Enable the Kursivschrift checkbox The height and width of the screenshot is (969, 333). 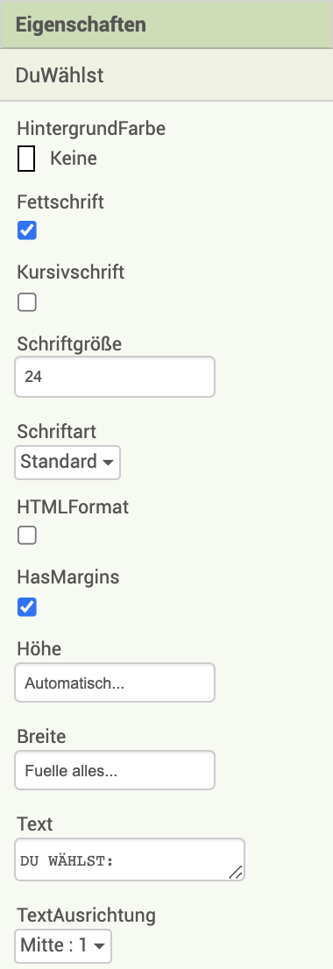[x=26, y=302]
